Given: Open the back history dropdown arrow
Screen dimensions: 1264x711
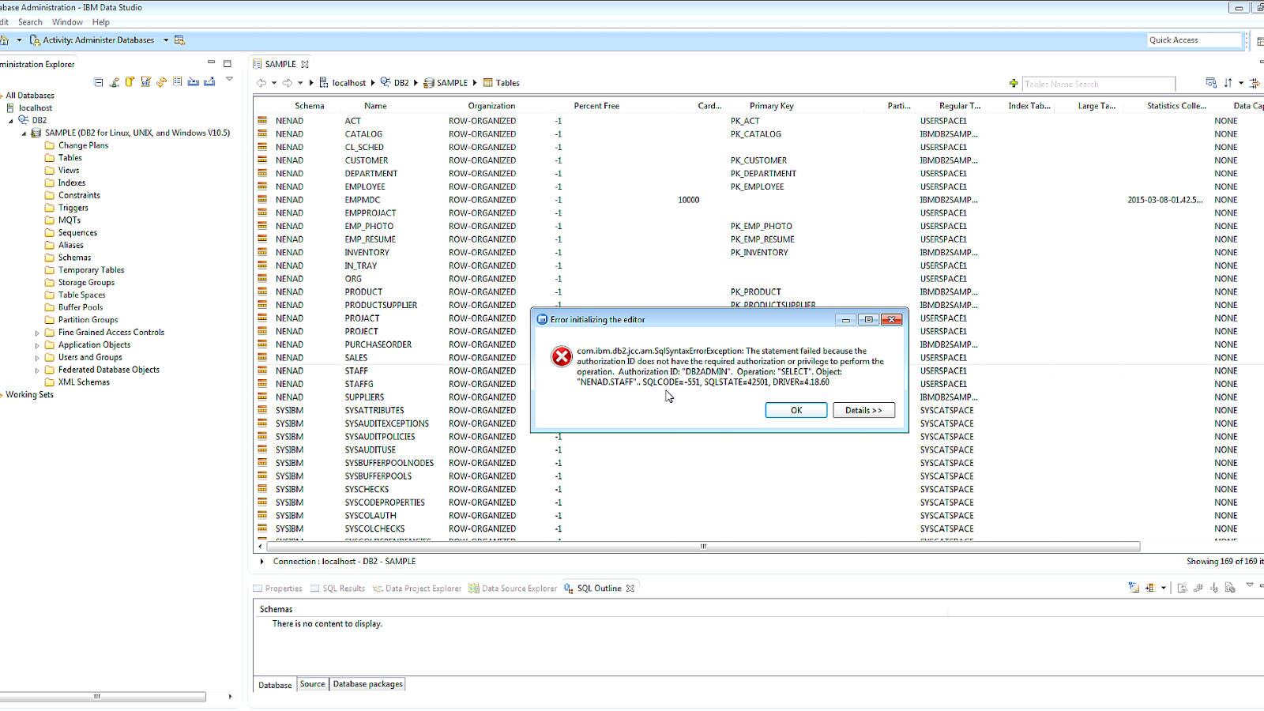Looking at the screenshot, I should 274,83.
